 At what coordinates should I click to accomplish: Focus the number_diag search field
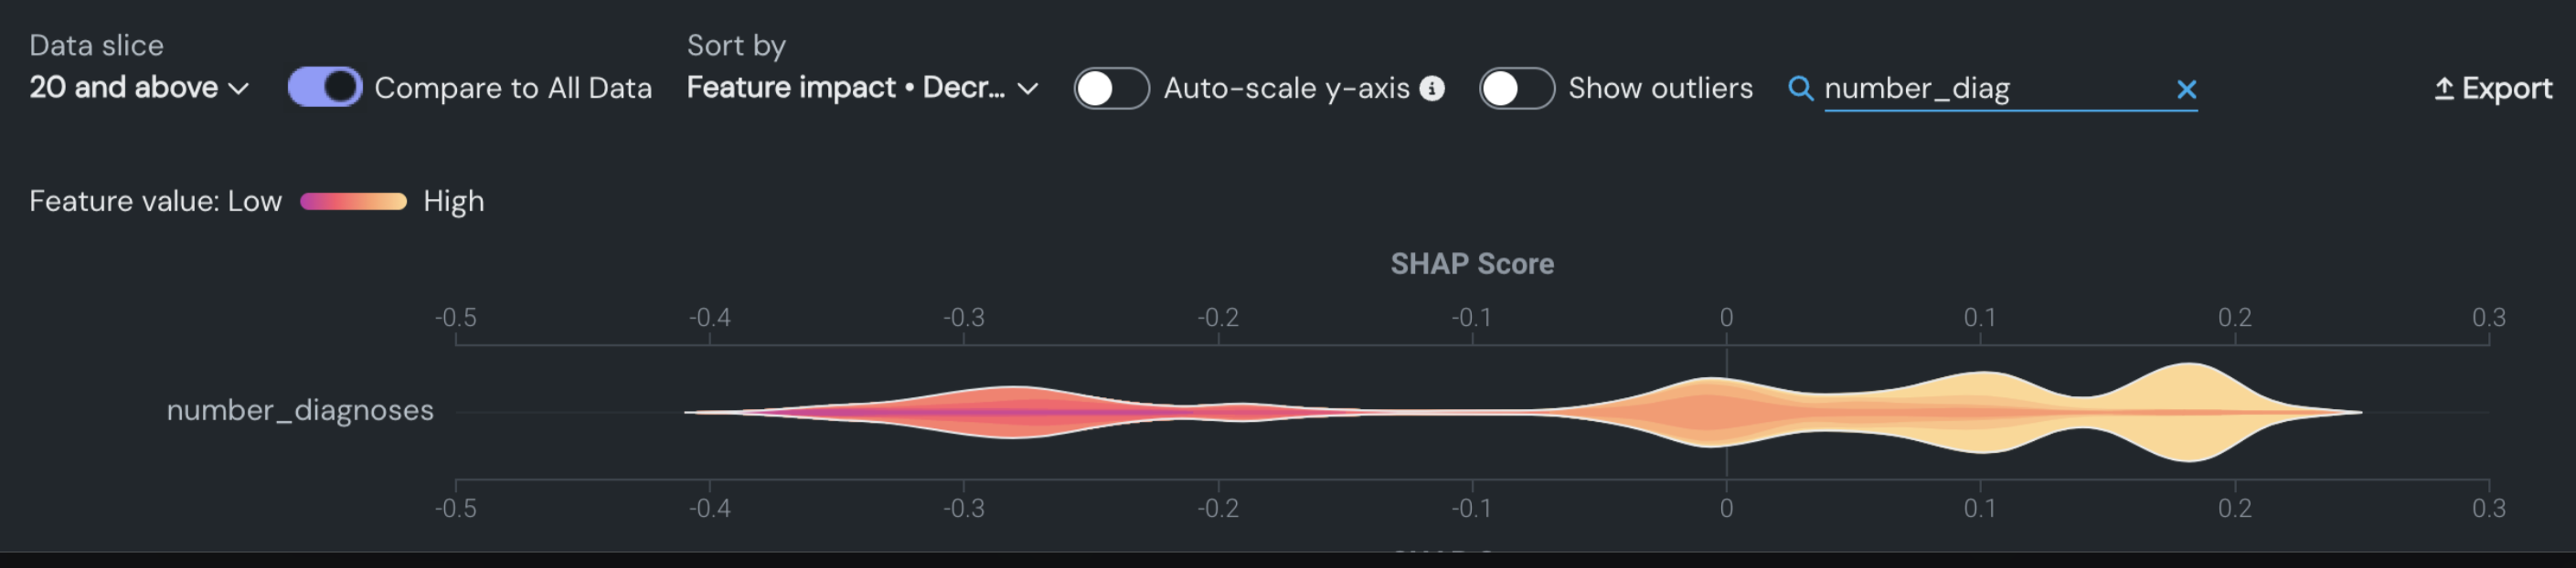point(1990,89)
